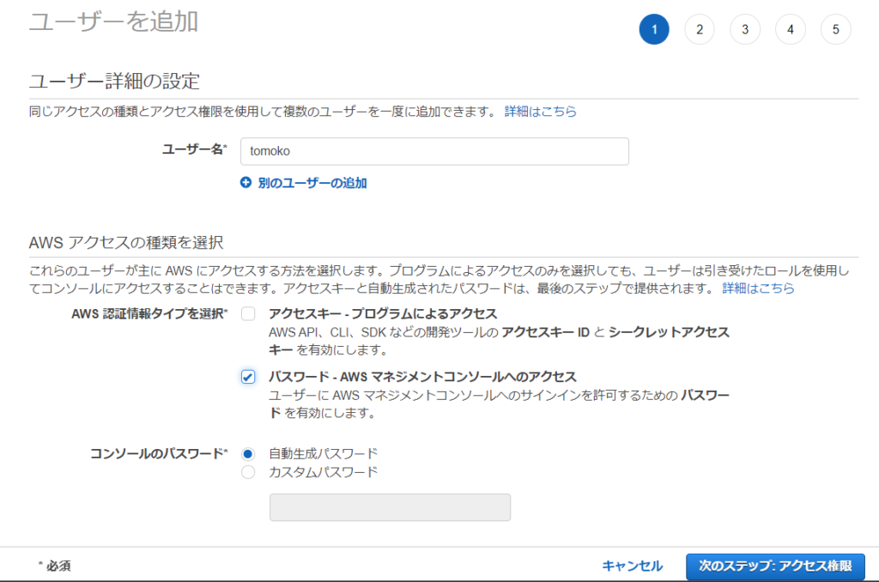
Task: Click the plus icon beside 別のユーザーの追加
Action: tap(246, 183)
